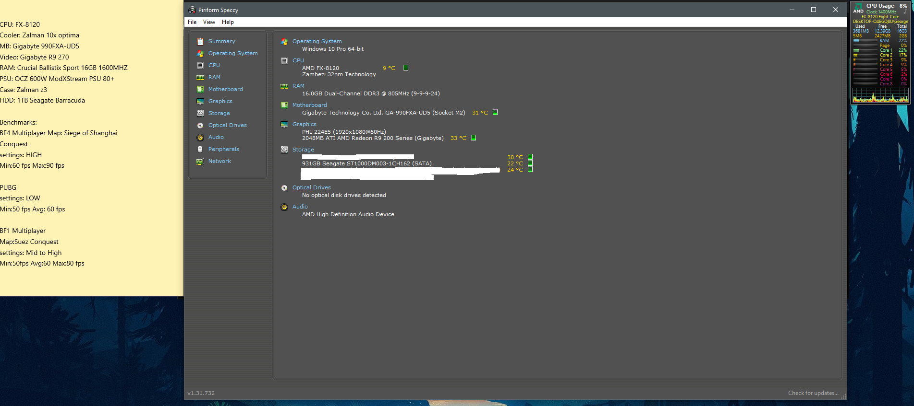Screen dimensions: 914x406
Task: Open Graphics from the sidebar
Action: 220,101
